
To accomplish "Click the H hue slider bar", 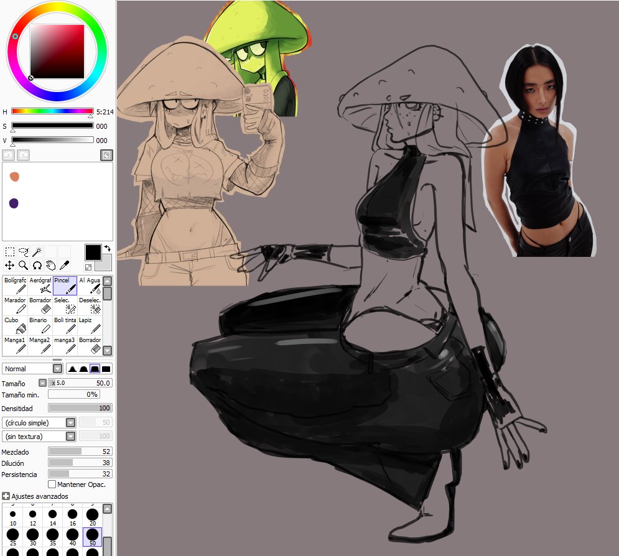I will tap(52, 111).
